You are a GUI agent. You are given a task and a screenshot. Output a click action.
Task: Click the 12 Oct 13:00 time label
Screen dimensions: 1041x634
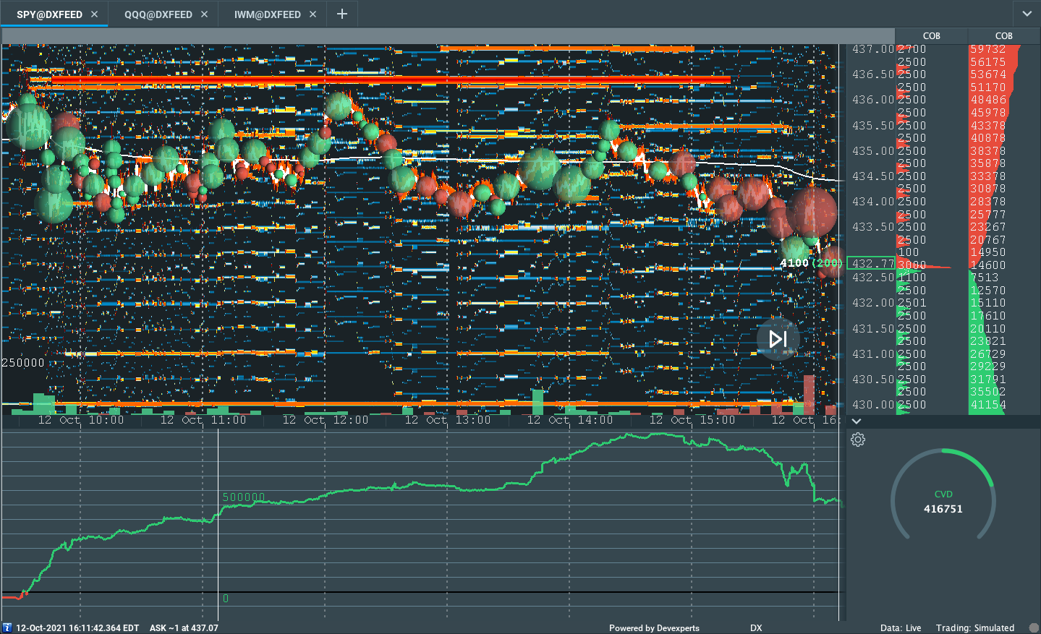[x=448, y=420]
